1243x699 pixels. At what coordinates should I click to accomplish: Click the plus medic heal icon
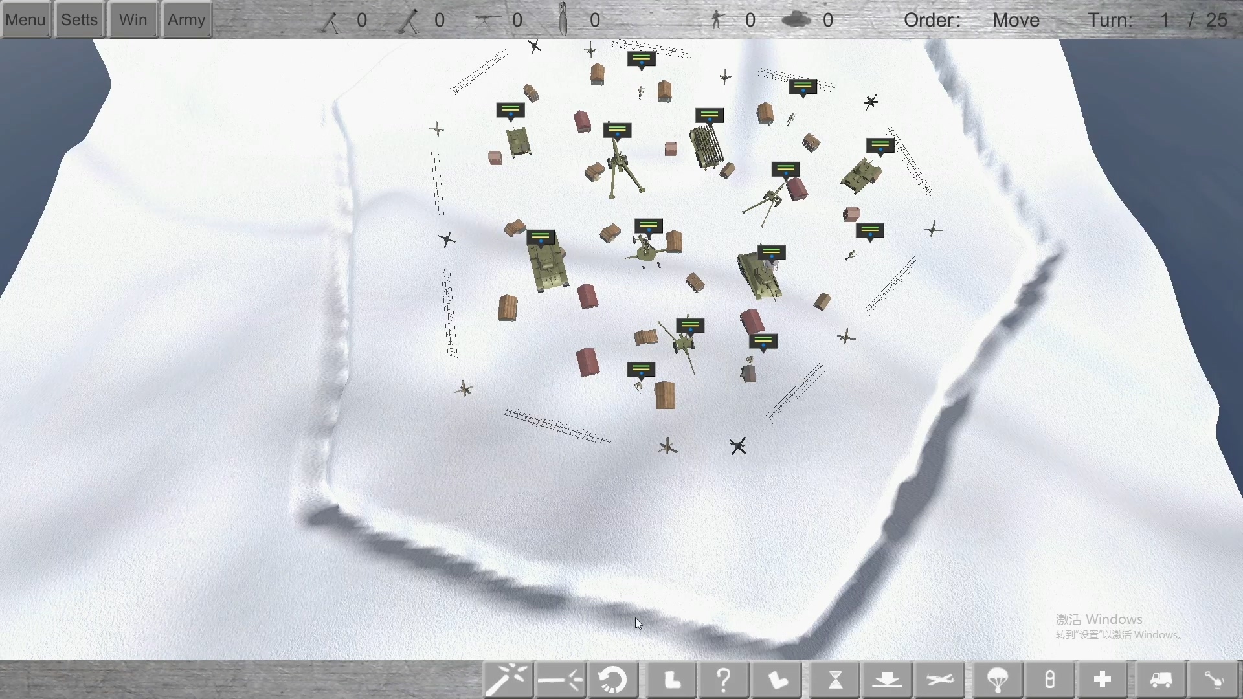point(1104,680)
